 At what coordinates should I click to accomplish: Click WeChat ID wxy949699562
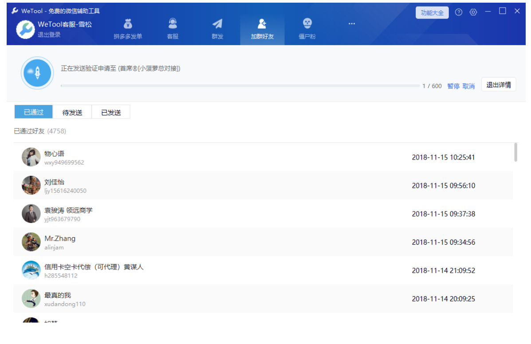point(64,163)
